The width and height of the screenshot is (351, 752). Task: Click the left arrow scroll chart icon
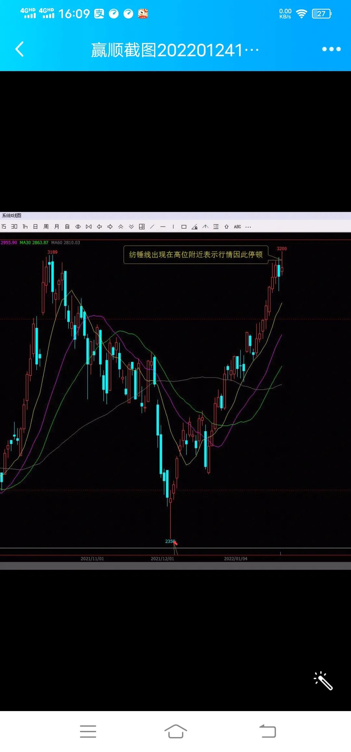(x=99, y=227)
